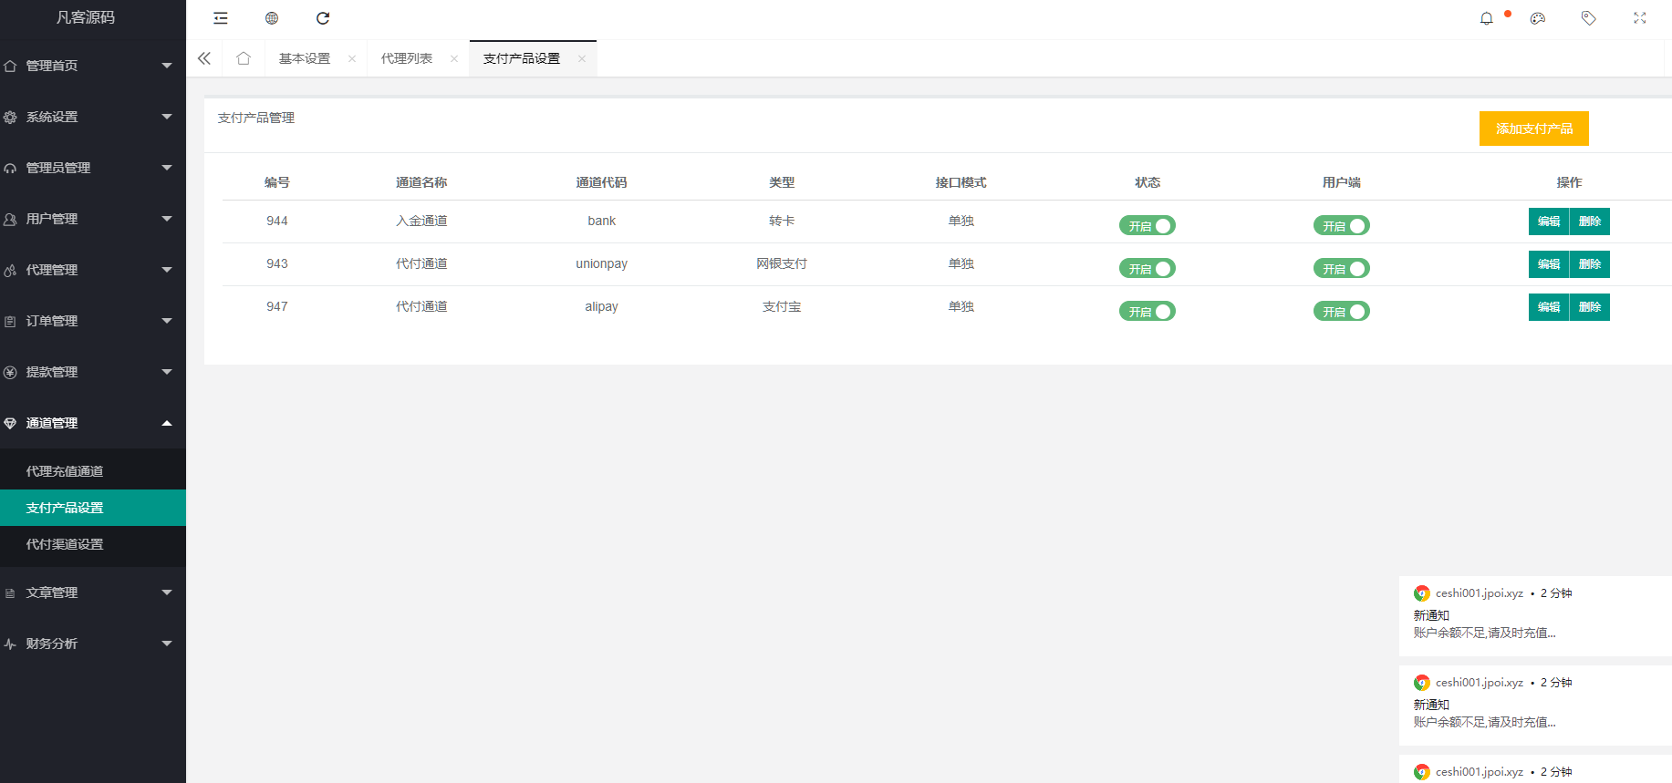Click the tag note icon
1672x783 pixels.
pyautogui.click(x=1589, y=18)
